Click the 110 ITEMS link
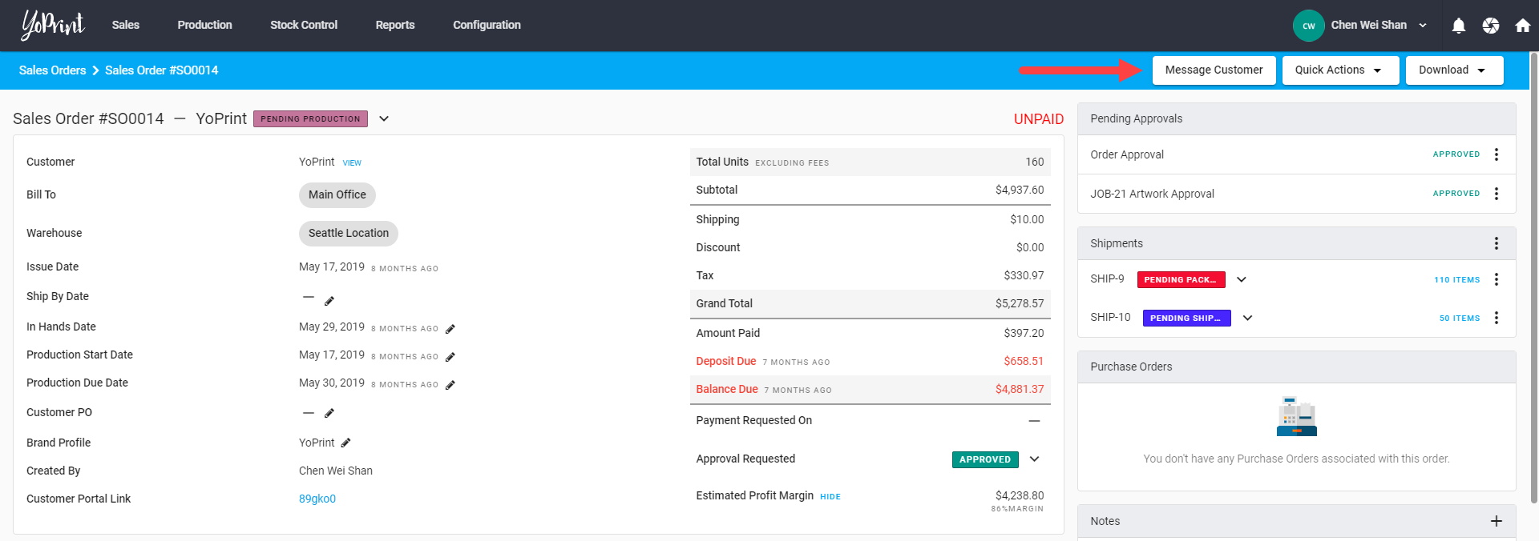The width and height of the screenshot is (1539, 541). (x=1457, y=280)
